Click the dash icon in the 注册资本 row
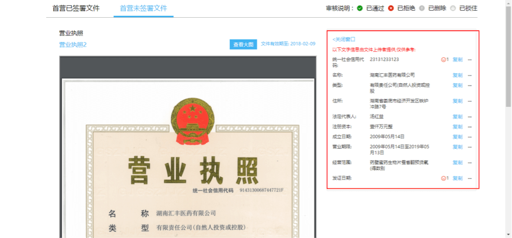 click(x=470, y=126)
